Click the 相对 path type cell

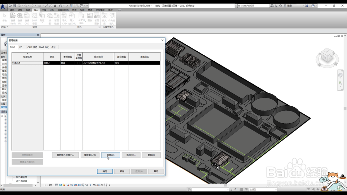pyautogui.click(x=121, y=63)
